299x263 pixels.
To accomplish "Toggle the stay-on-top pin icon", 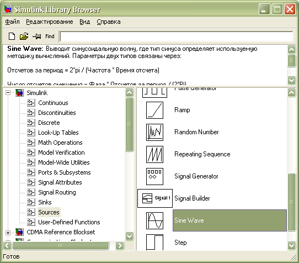I will click(x=37, y=36).
